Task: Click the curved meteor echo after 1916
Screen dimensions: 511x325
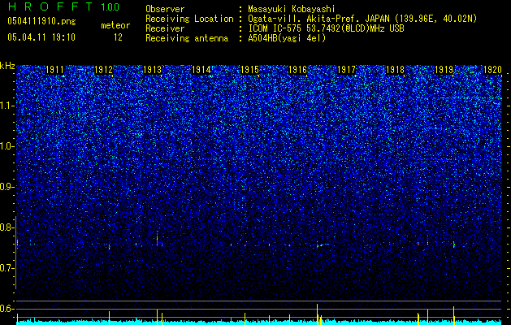Action: click(x=323, y=245)
